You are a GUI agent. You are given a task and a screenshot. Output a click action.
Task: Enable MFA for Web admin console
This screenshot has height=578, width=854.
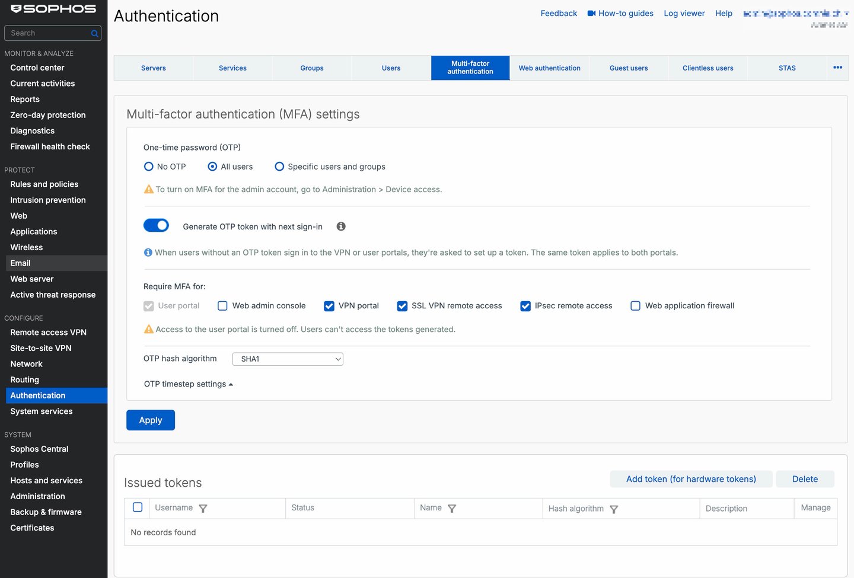pyautogui.click(x=222, y=306)
